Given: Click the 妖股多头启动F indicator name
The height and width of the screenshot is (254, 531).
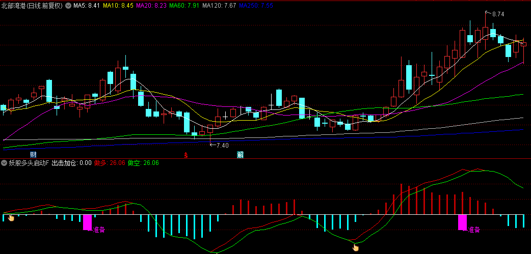Looking at the screenshot, I should pos(29,163).
